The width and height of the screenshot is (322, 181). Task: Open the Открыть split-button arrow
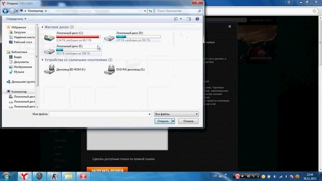(173, 121)
